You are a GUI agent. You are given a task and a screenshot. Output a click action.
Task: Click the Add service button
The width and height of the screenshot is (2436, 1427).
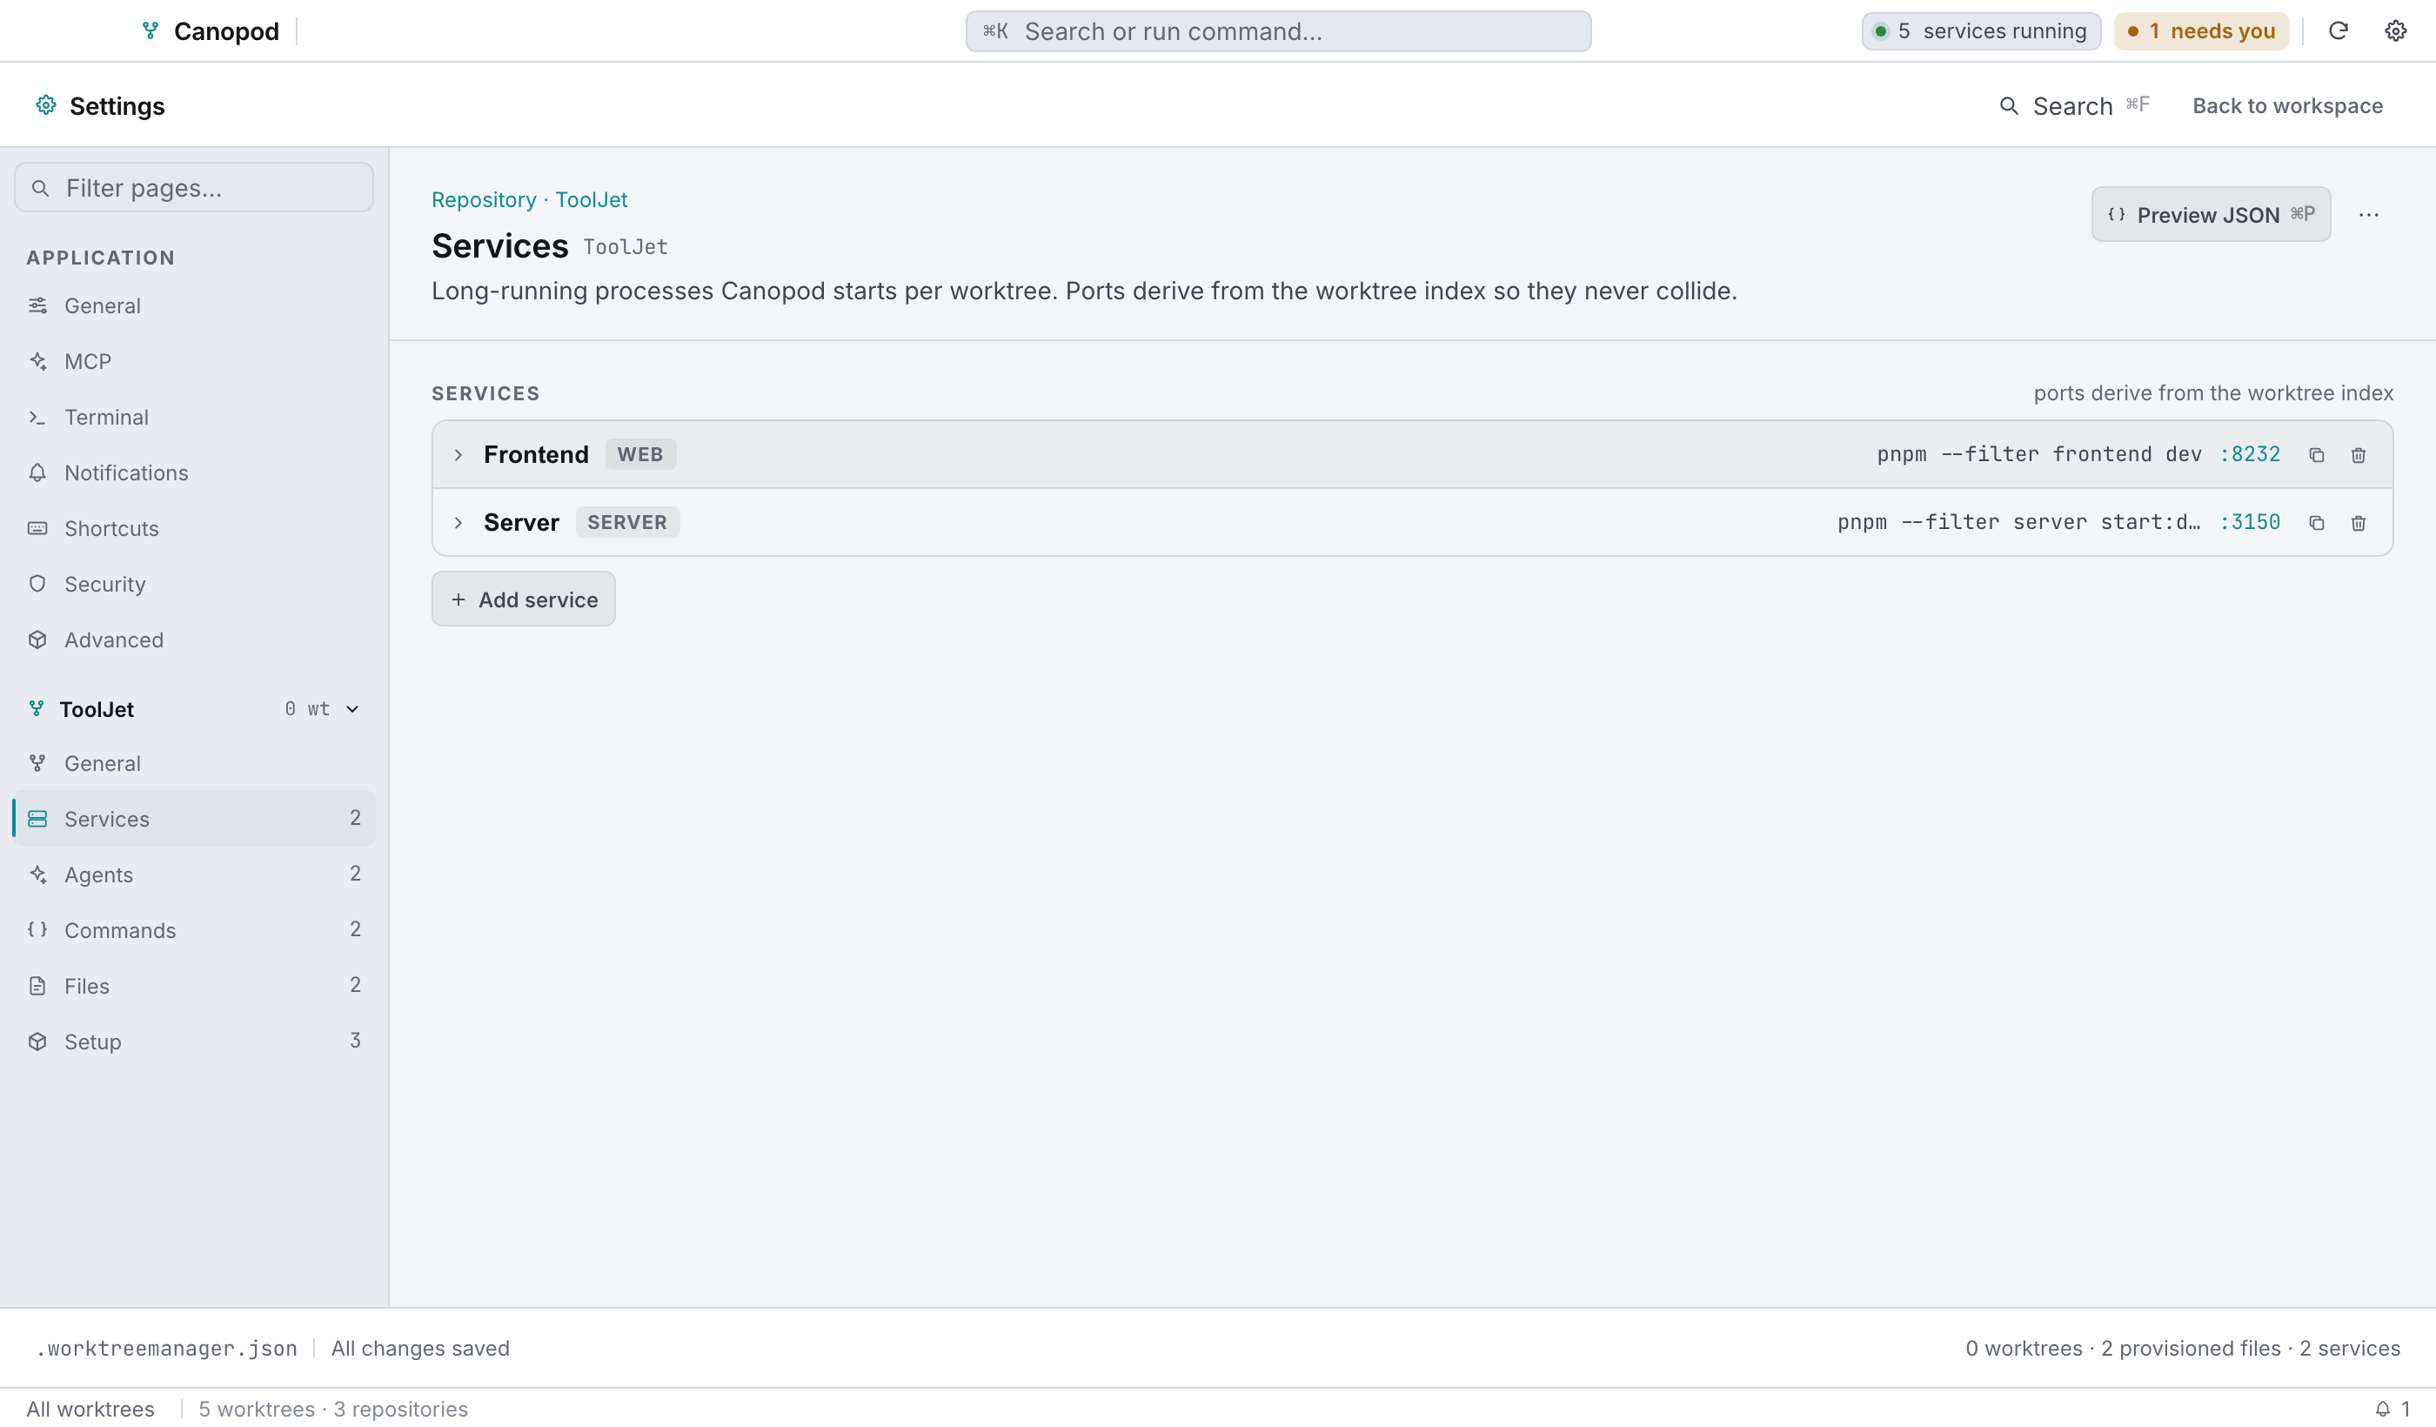click(523, 600)
